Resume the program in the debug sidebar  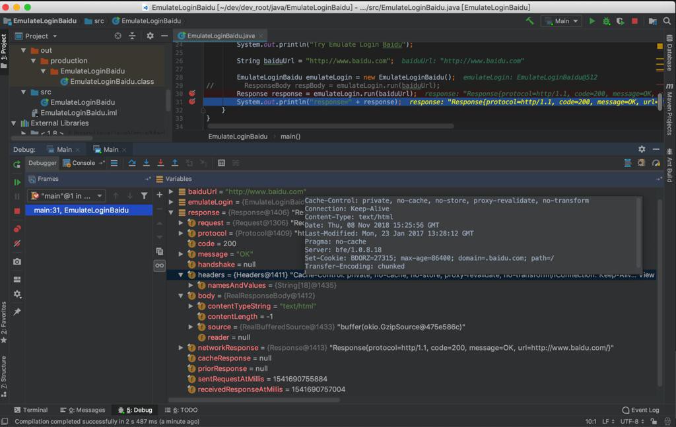(x=17, y=182)
